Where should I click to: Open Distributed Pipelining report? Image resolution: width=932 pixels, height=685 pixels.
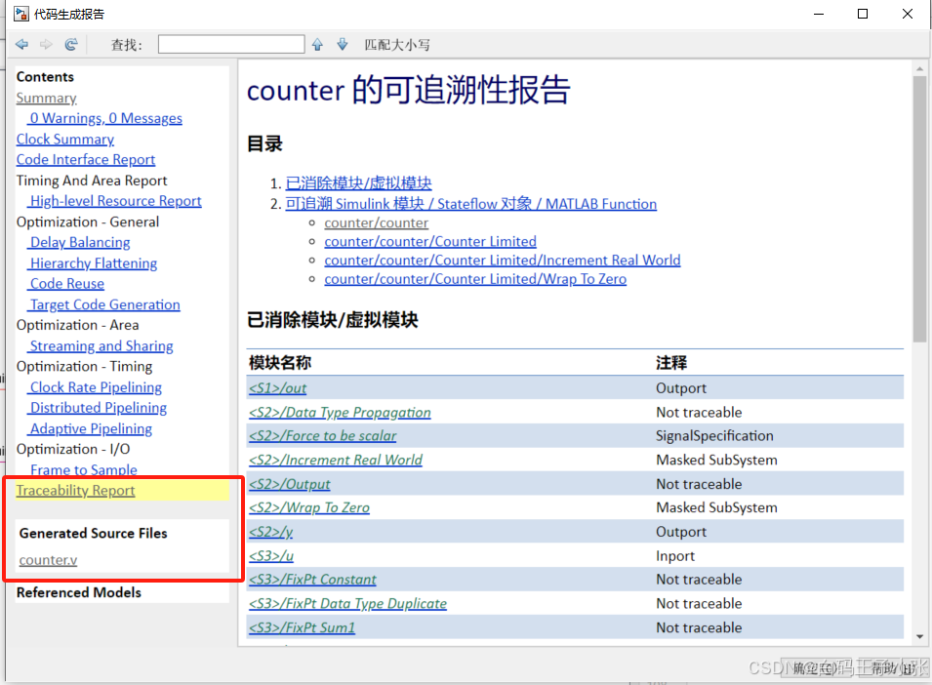(x=99, y=408)
